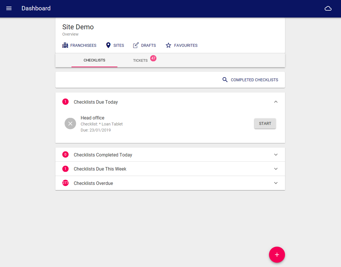The image size is (341, 267).
Task: Expand Checklists Due This Week section
Action: (276, 169)
